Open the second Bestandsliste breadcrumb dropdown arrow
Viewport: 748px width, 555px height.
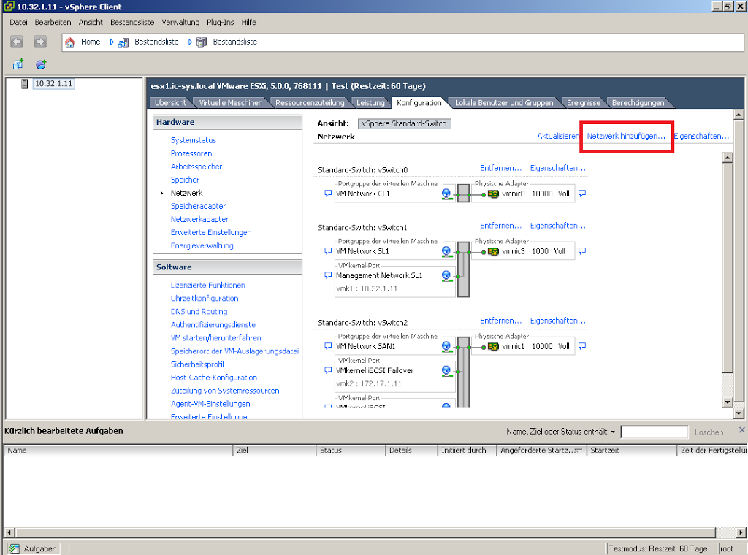click(191, 42)
